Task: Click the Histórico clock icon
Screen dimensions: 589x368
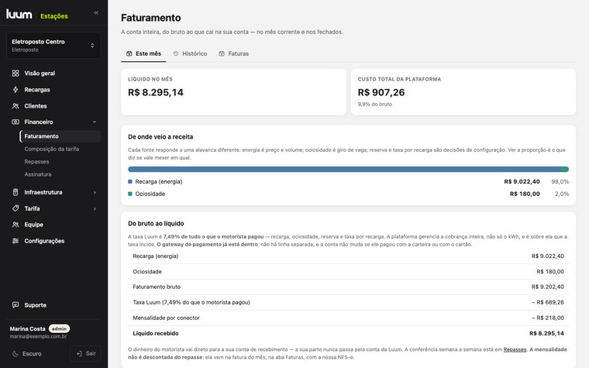Action: pos(176,53)
